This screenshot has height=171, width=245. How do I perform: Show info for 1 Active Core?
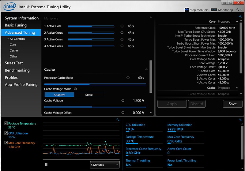tap(122, 26)
